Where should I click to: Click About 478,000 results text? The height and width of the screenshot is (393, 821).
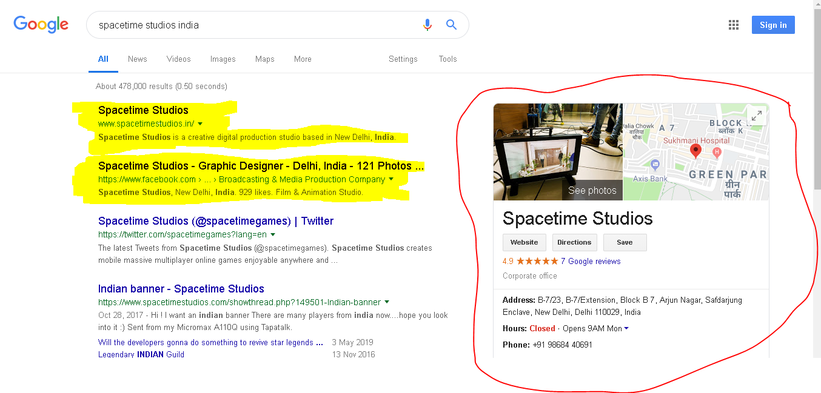(x=161, y=86)
